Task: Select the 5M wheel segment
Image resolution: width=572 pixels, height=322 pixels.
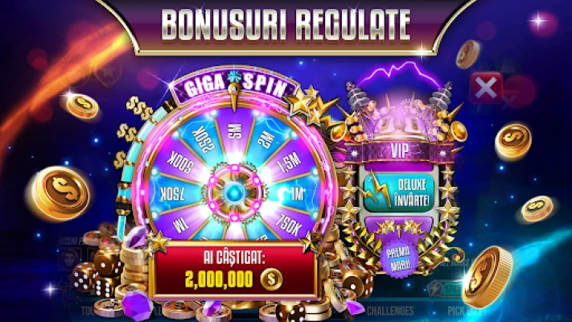Action: 235,131
